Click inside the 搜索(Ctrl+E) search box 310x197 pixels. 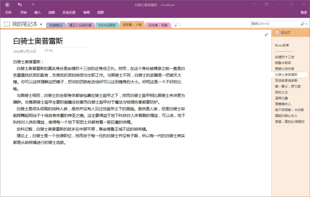click(277, 23)
